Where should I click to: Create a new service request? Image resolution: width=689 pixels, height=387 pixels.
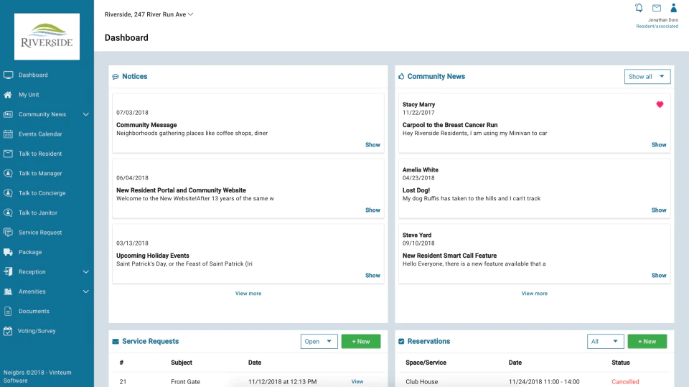361,341
